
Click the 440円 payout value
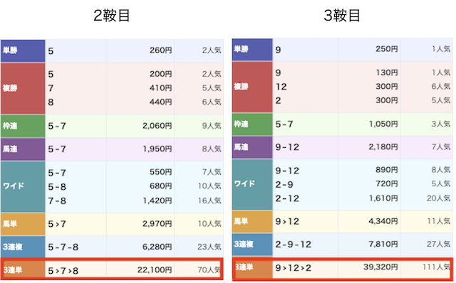click(161, 102)
